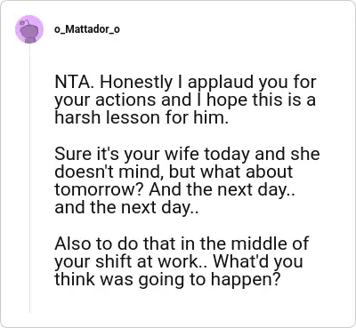Viewport: 356px width, 328px height.
Task: Click the 'and the next day..' last line
Action: (126, 207)
